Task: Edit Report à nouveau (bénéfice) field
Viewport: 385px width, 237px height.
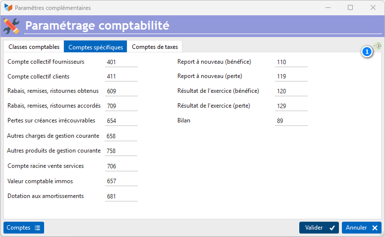Action: point(291,62)
